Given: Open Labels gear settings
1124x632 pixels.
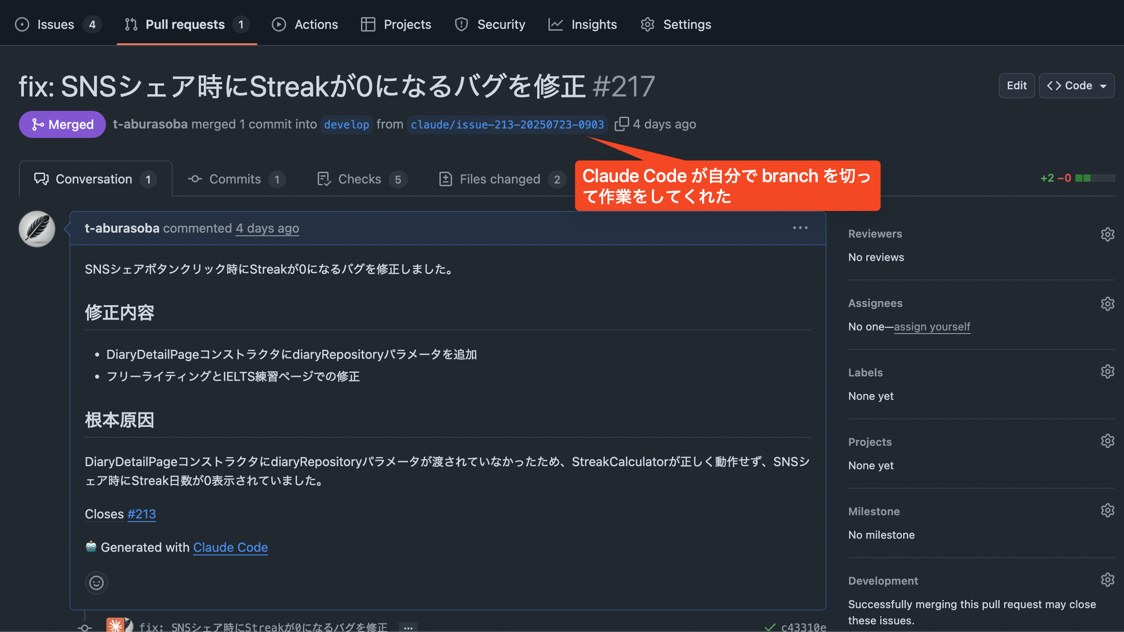Looking at the screenshot, I should pyautogui.click(x=1107, y=371).
